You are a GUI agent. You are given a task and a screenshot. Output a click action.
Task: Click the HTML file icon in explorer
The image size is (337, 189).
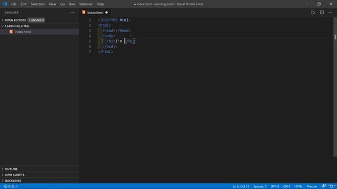[x=11, y=31]
